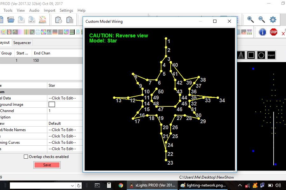Click the white Background Image swatch box

tap(52, 104)
